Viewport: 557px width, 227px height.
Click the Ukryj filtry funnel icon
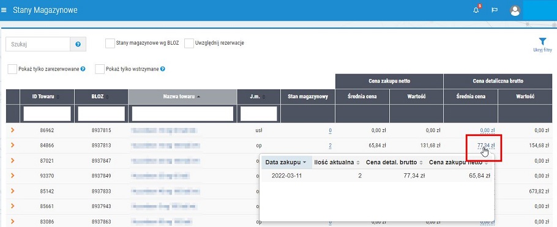tap(542, 41)
